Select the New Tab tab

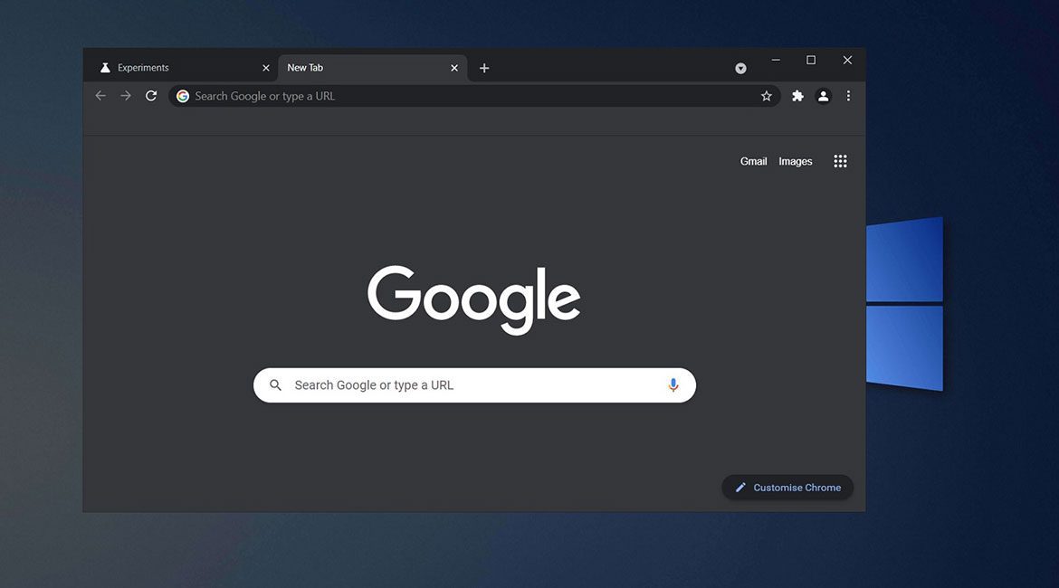tap(372, 68)
